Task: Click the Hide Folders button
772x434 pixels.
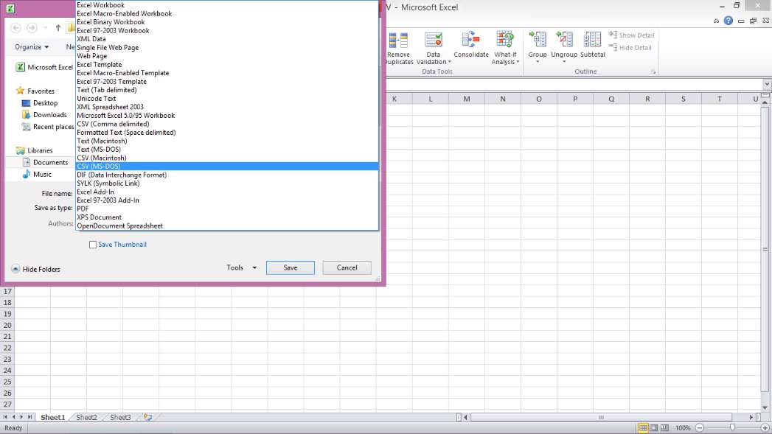Action: pyautogui.click(x=37, y=268)
